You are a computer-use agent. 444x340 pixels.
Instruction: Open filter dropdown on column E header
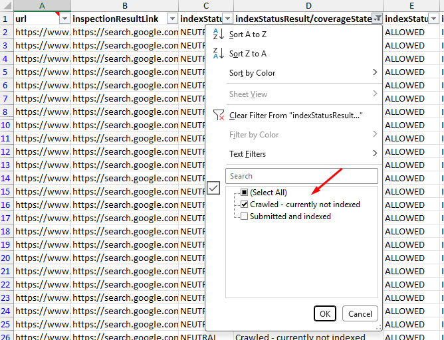[433, 19]
